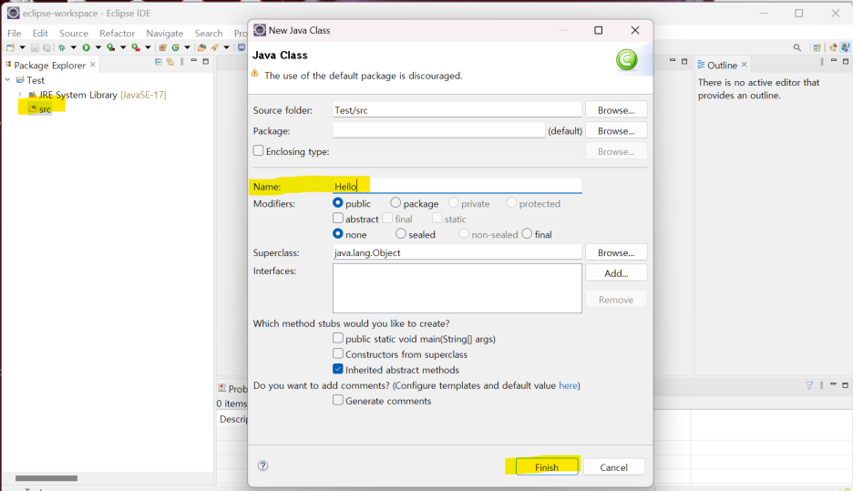Open the Source menu
Image resolution: width=853 pixels, height=491 pixels.
(x=74, y=33)
